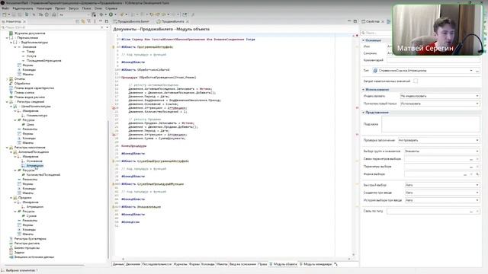Collapse all in Navigator toolbar
The width and height of the screenshot is (488, 274).
pyautogui.click(x=77, y=21)
